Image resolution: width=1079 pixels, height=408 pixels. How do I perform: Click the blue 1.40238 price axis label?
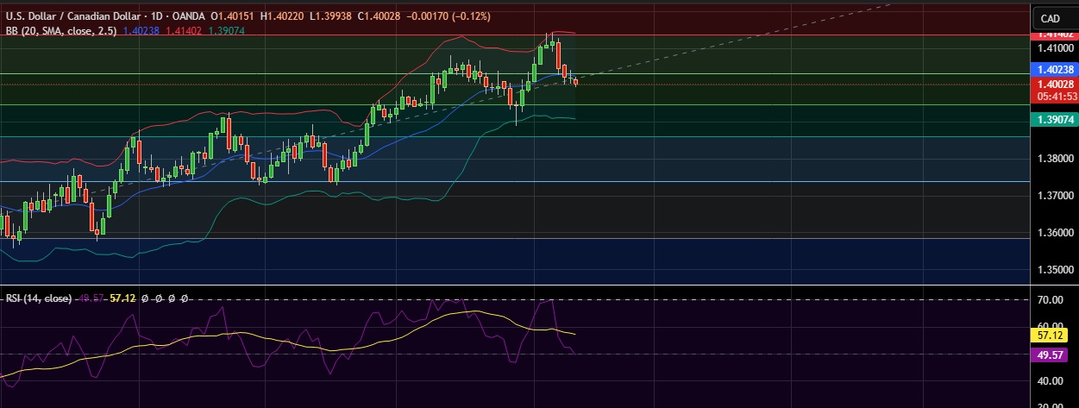click(1055, 69)
